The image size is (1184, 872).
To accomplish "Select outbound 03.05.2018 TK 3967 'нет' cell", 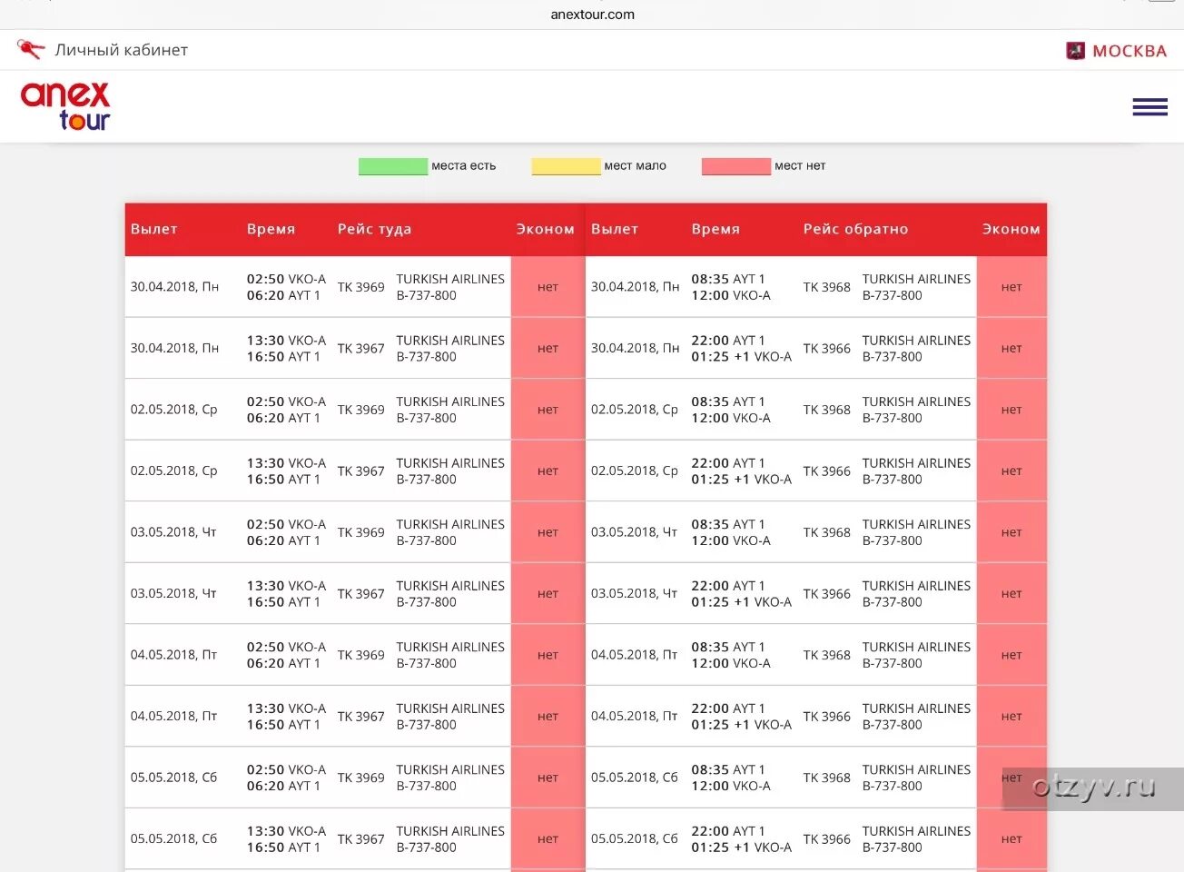I will 548,593.
